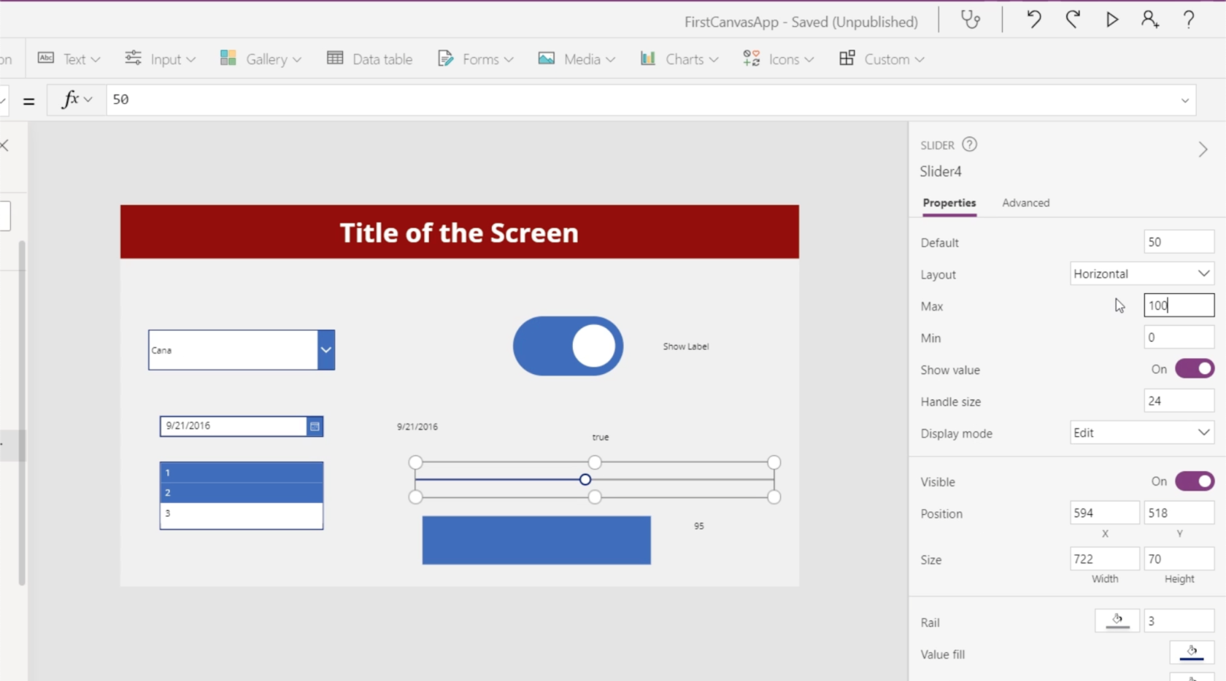Image resolution: width=1226 pixels, height=681 pixels.
Task: Open the Icons menu
Action: tap(778, 59)
